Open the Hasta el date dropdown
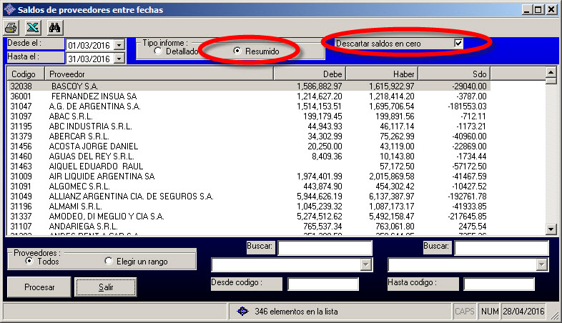 (119, 59)
